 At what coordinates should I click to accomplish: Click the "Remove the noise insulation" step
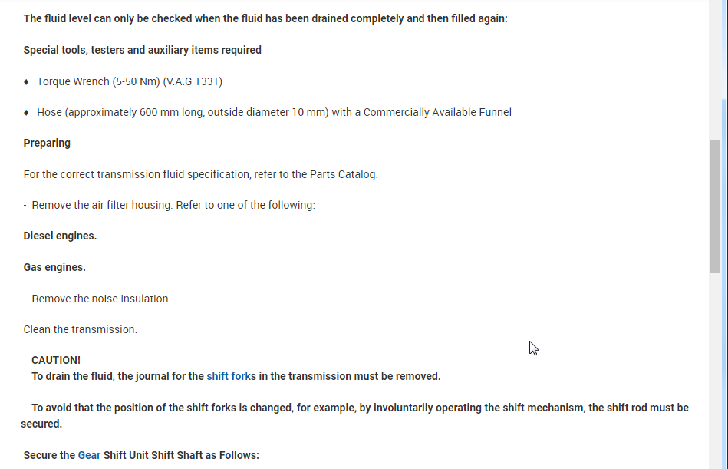pyautogui.click(x=101, y=299)
